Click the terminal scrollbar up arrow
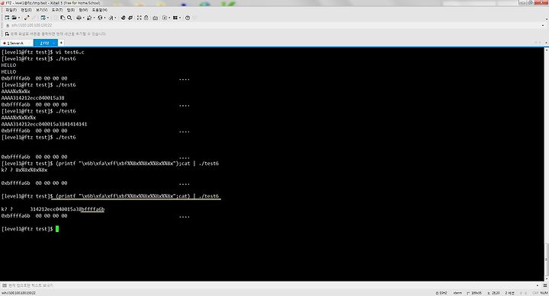This screenshot has width=549, height=296. click(546, 50)
